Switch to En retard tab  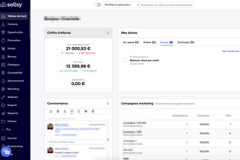click(131, 42)
